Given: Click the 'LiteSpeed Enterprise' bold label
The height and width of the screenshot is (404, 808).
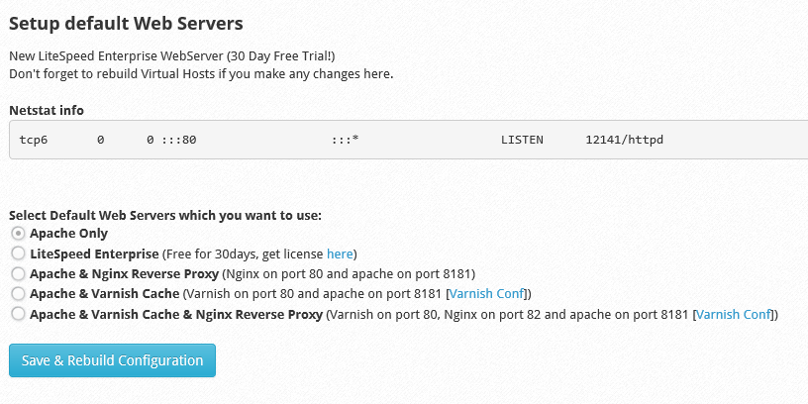Looking at the screenshot, I should coord(94,254).
